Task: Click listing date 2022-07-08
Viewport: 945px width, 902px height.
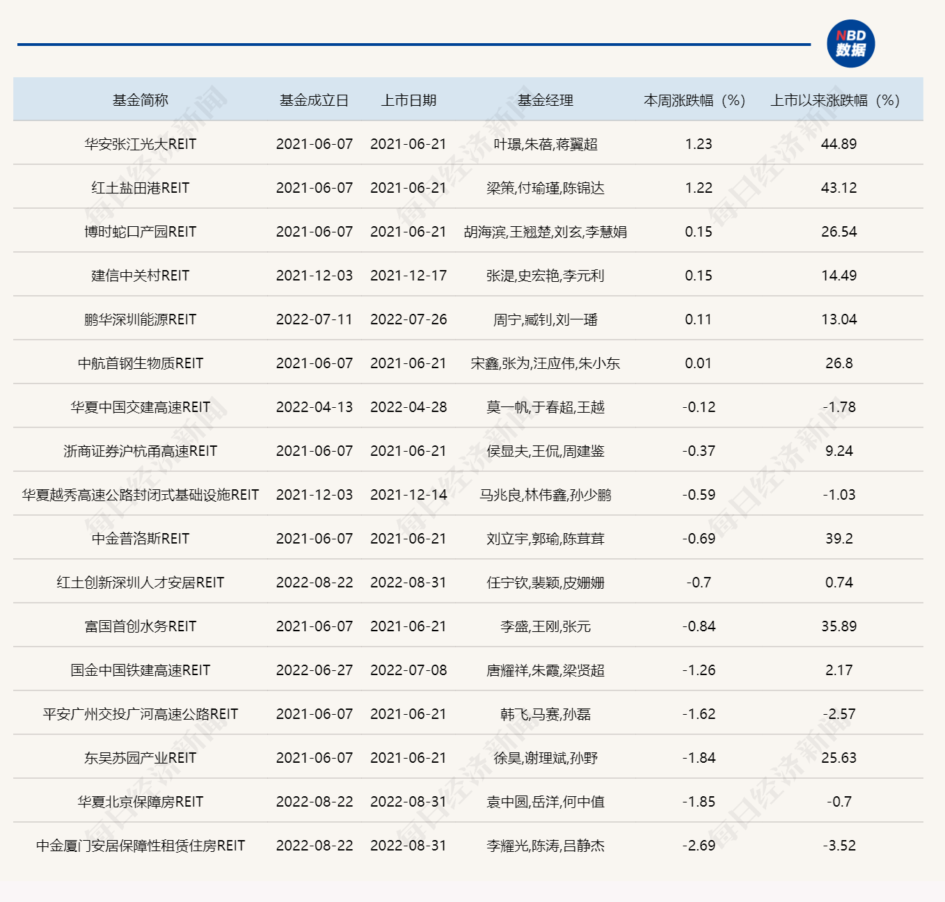Action: point(408,670)
